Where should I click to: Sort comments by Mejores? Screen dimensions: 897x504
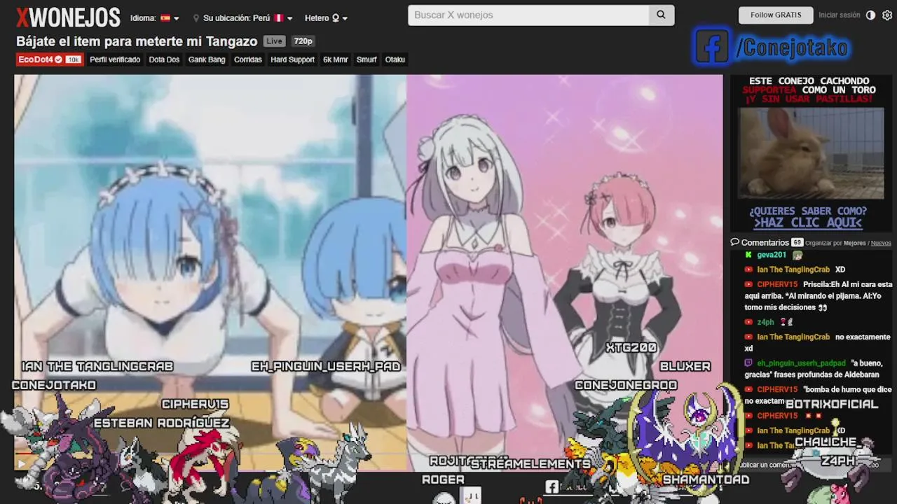[x=854, y=243]
